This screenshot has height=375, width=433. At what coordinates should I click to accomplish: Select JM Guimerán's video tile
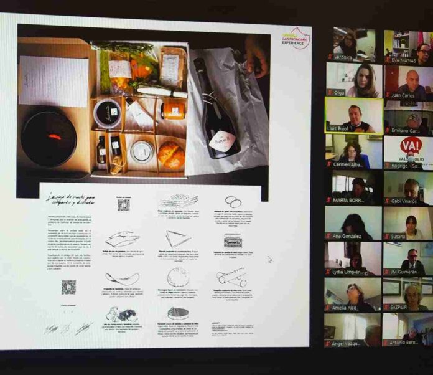[408, 258]
